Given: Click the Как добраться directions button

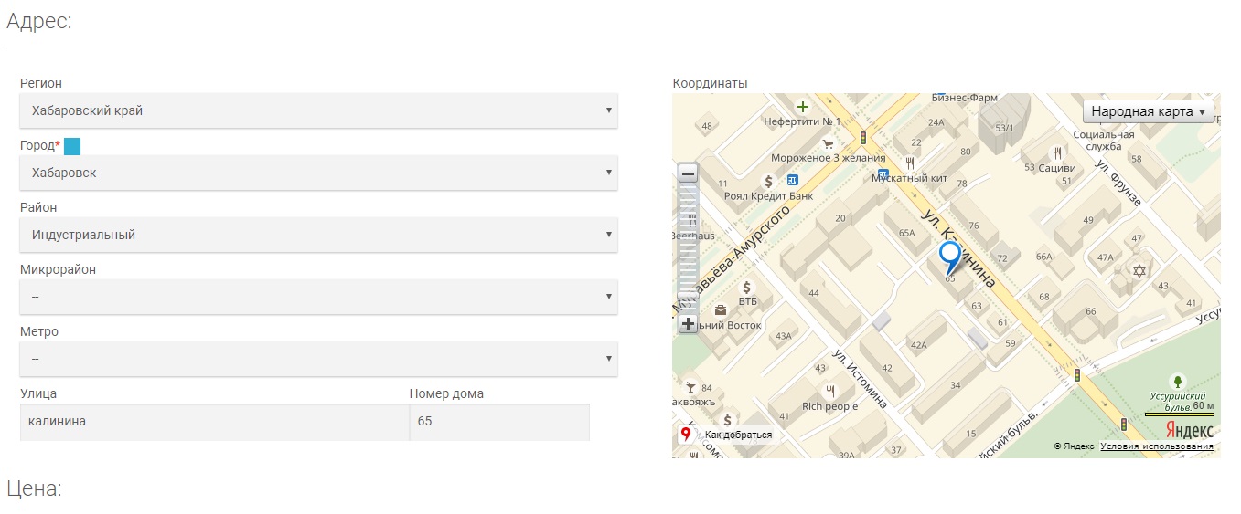Looking at the screenshot, I should pos(730,435).
